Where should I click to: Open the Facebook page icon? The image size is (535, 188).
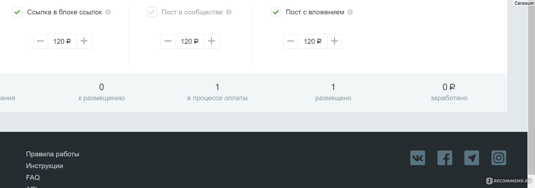click(x=445, y=158)
